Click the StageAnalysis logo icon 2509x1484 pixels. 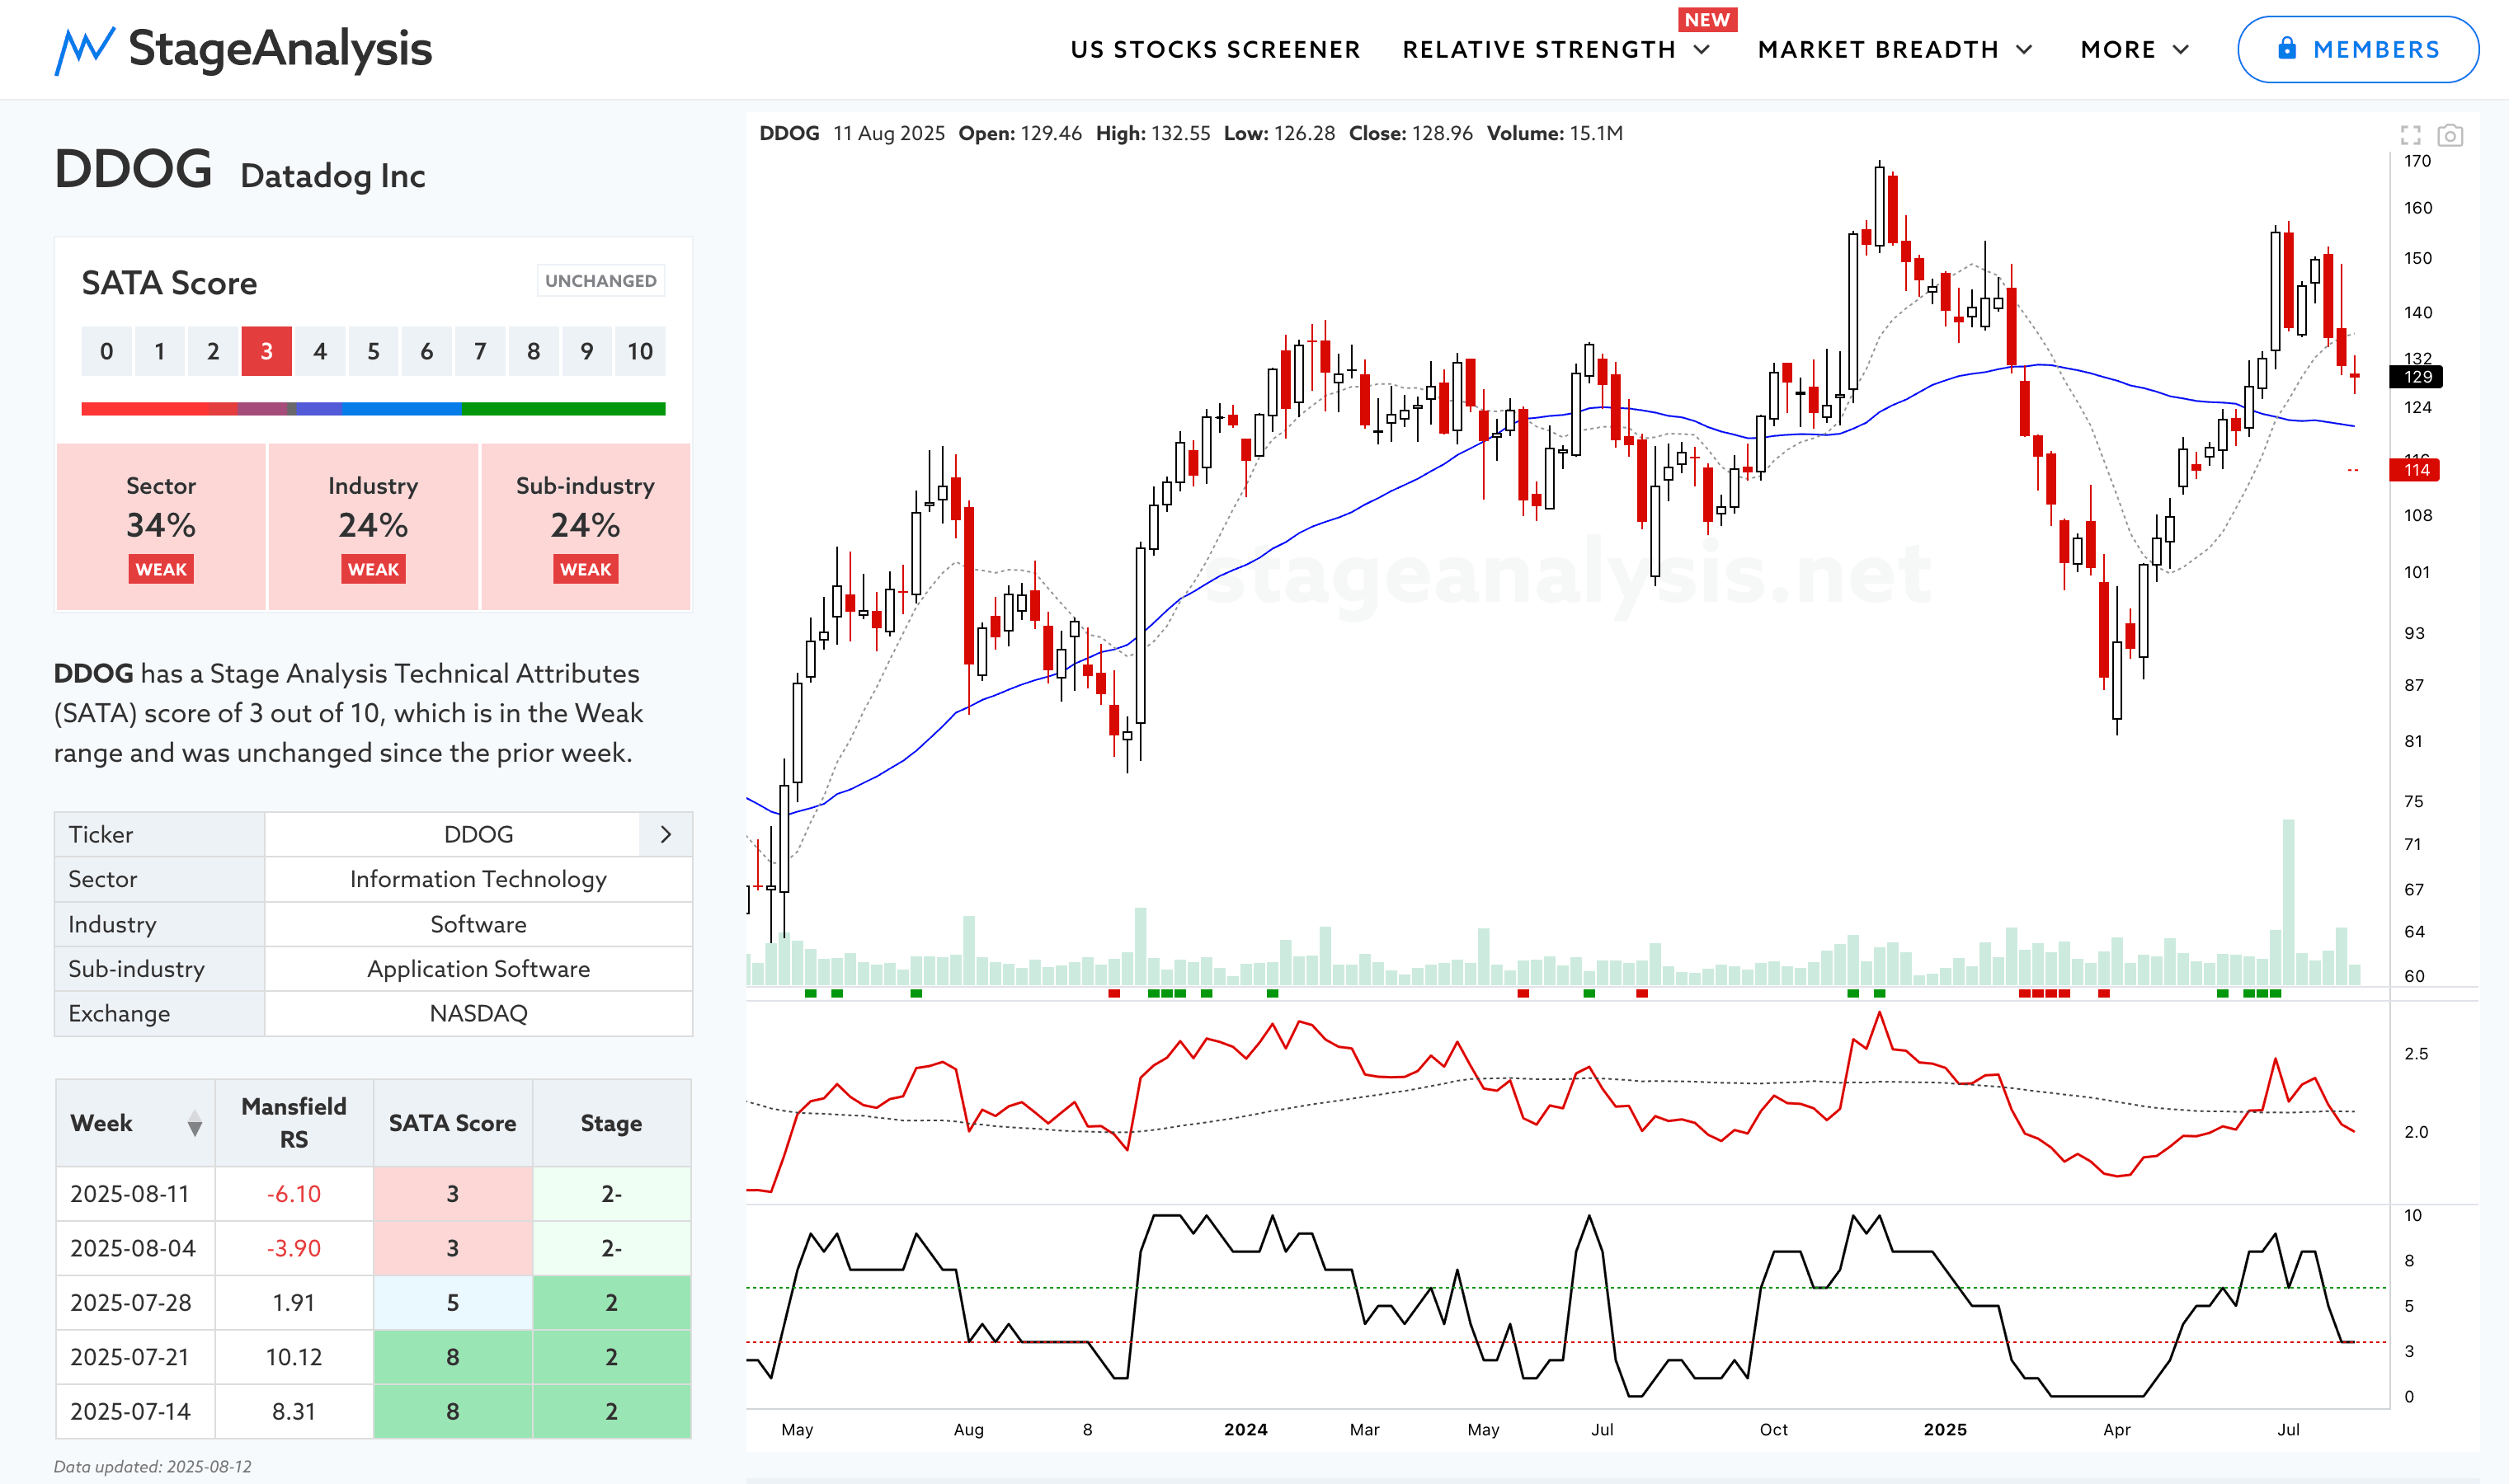pyautogui.click(x=84, y=50)
